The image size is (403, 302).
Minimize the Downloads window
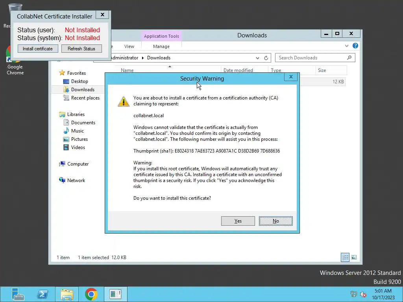(x=326, y=34)
